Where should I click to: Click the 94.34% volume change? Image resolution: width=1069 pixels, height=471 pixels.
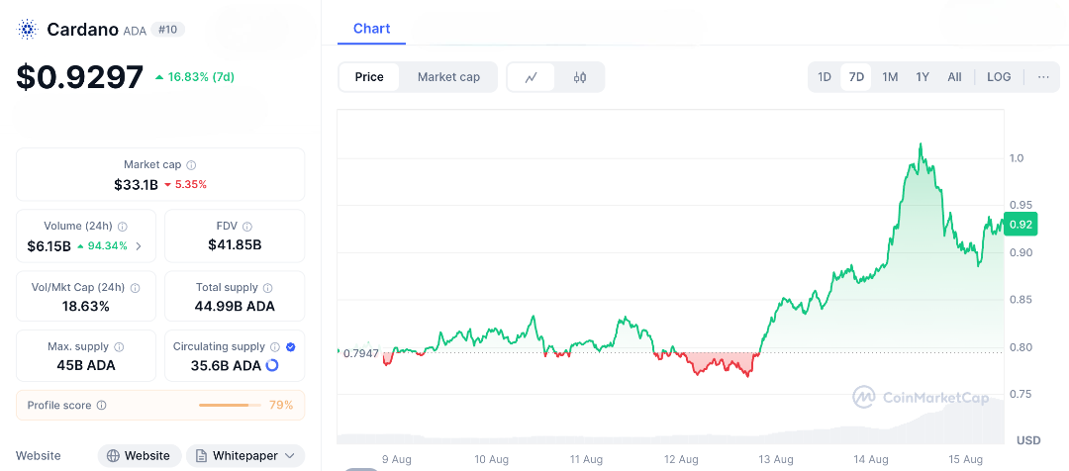pos(102,246)
